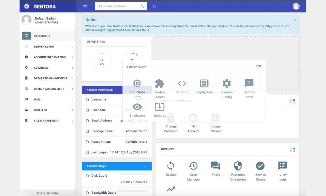Click the Default Zadmin profile name

pyautogui.click(x=46, y=18)
